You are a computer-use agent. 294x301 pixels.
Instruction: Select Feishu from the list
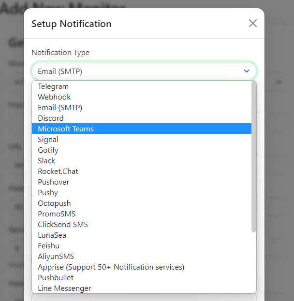click(48, 246)
